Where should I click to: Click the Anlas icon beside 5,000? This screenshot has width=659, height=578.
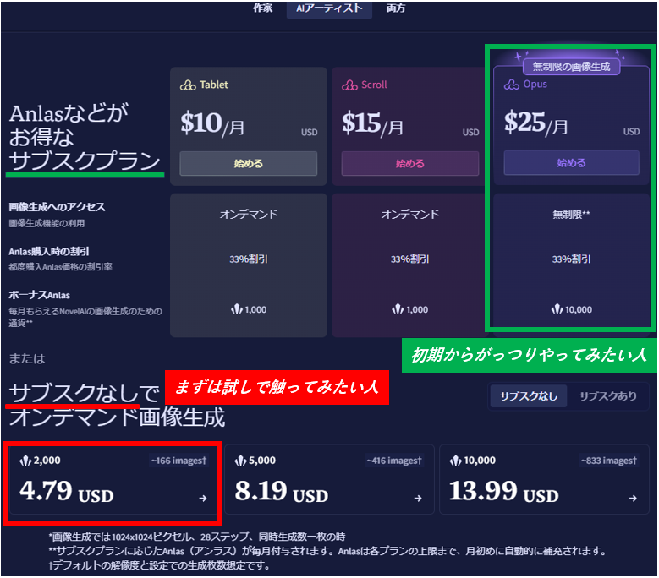coord(239,461)
